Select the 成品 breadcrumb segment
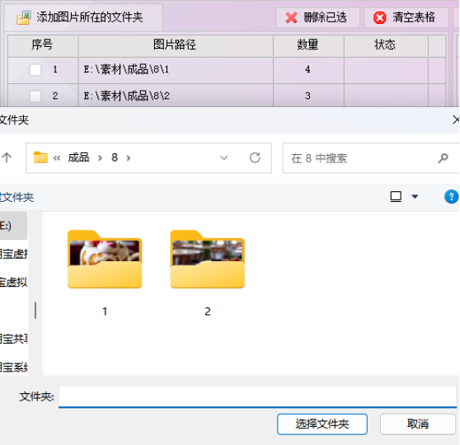 pyautogui.click(x=78, y=158)
